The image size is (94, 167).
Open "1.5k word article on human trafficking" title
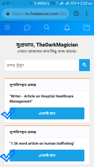coord(42,144)
